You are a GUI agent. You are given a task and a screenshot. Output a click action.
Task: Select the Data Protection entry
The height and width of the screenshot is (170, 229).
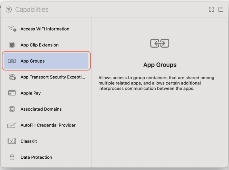coord(36,157)
